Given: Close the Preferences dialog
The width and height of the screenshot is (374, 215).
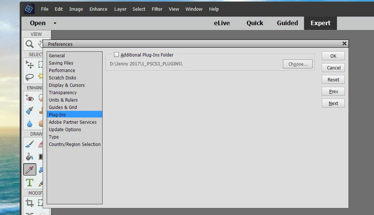Looking at the screenshot, I should (344, 43).
